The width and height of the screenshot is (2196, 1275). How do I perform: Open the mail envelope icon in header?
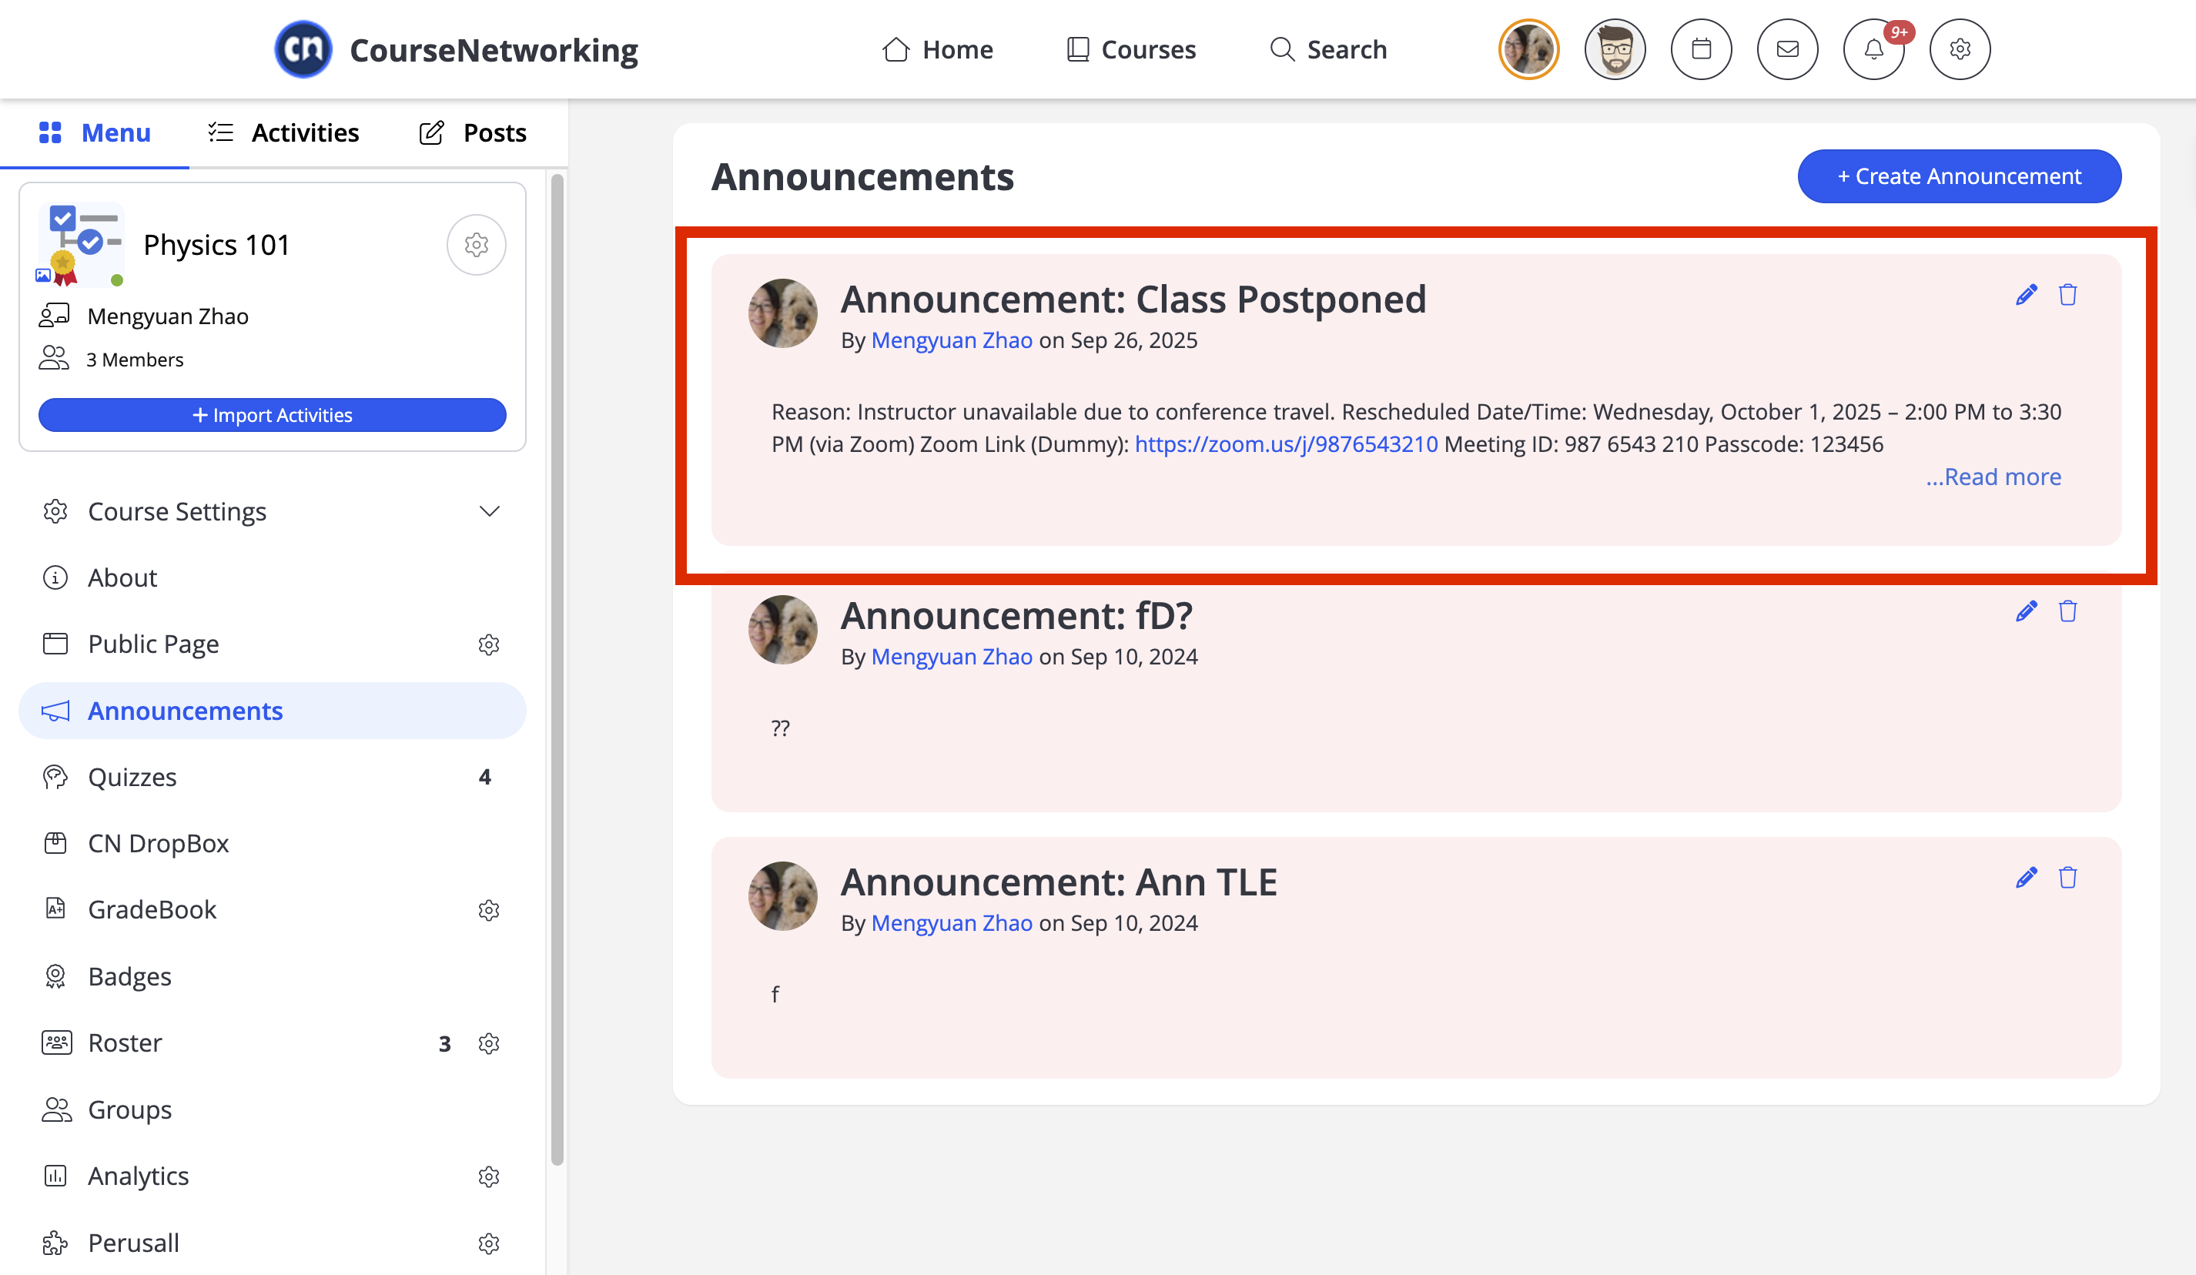(x=1787, y=49)
